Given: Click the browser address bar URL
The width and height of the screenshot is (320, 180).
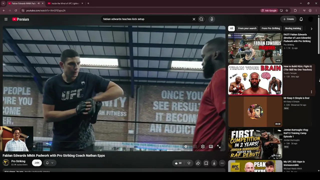Looking at the screenshot, I should [46, 10].
